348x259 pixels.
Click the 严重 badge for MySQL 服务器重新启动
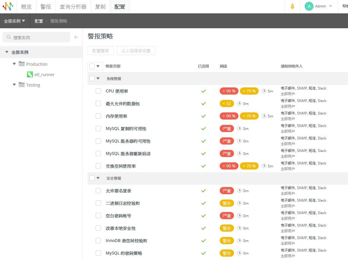click(227, 153)
